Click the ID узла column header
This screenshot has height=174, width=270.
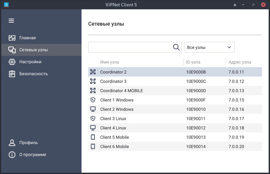click(193, 62)
